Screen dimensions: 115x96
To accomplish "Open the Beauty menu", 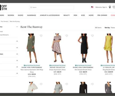I will point(67,15).
